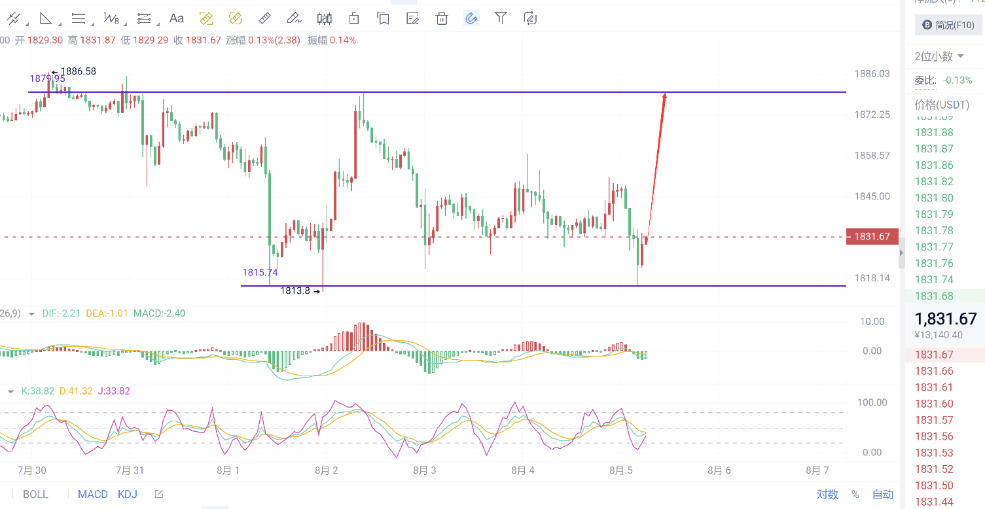Click the golden ruler measurement icon
The width and height of the screenshot is (985, 509).
[207, 18]
